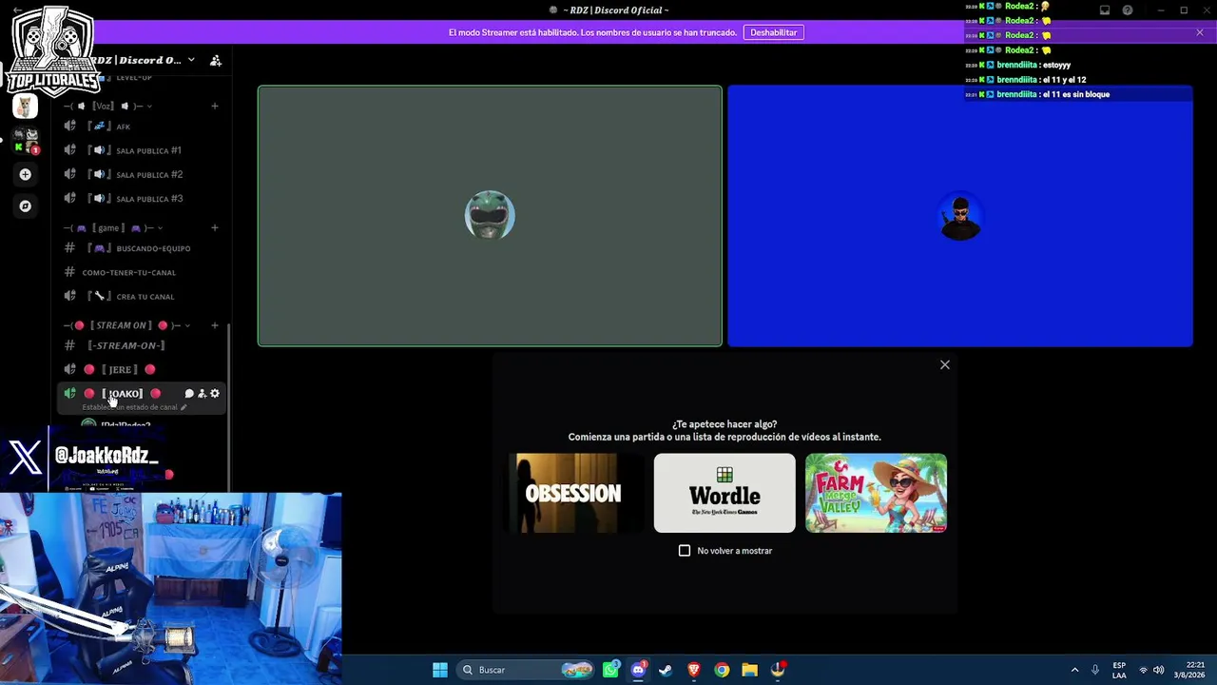Open the Windows Start menu
This screenshot has height=685, width=1217.
click(440, 670)
